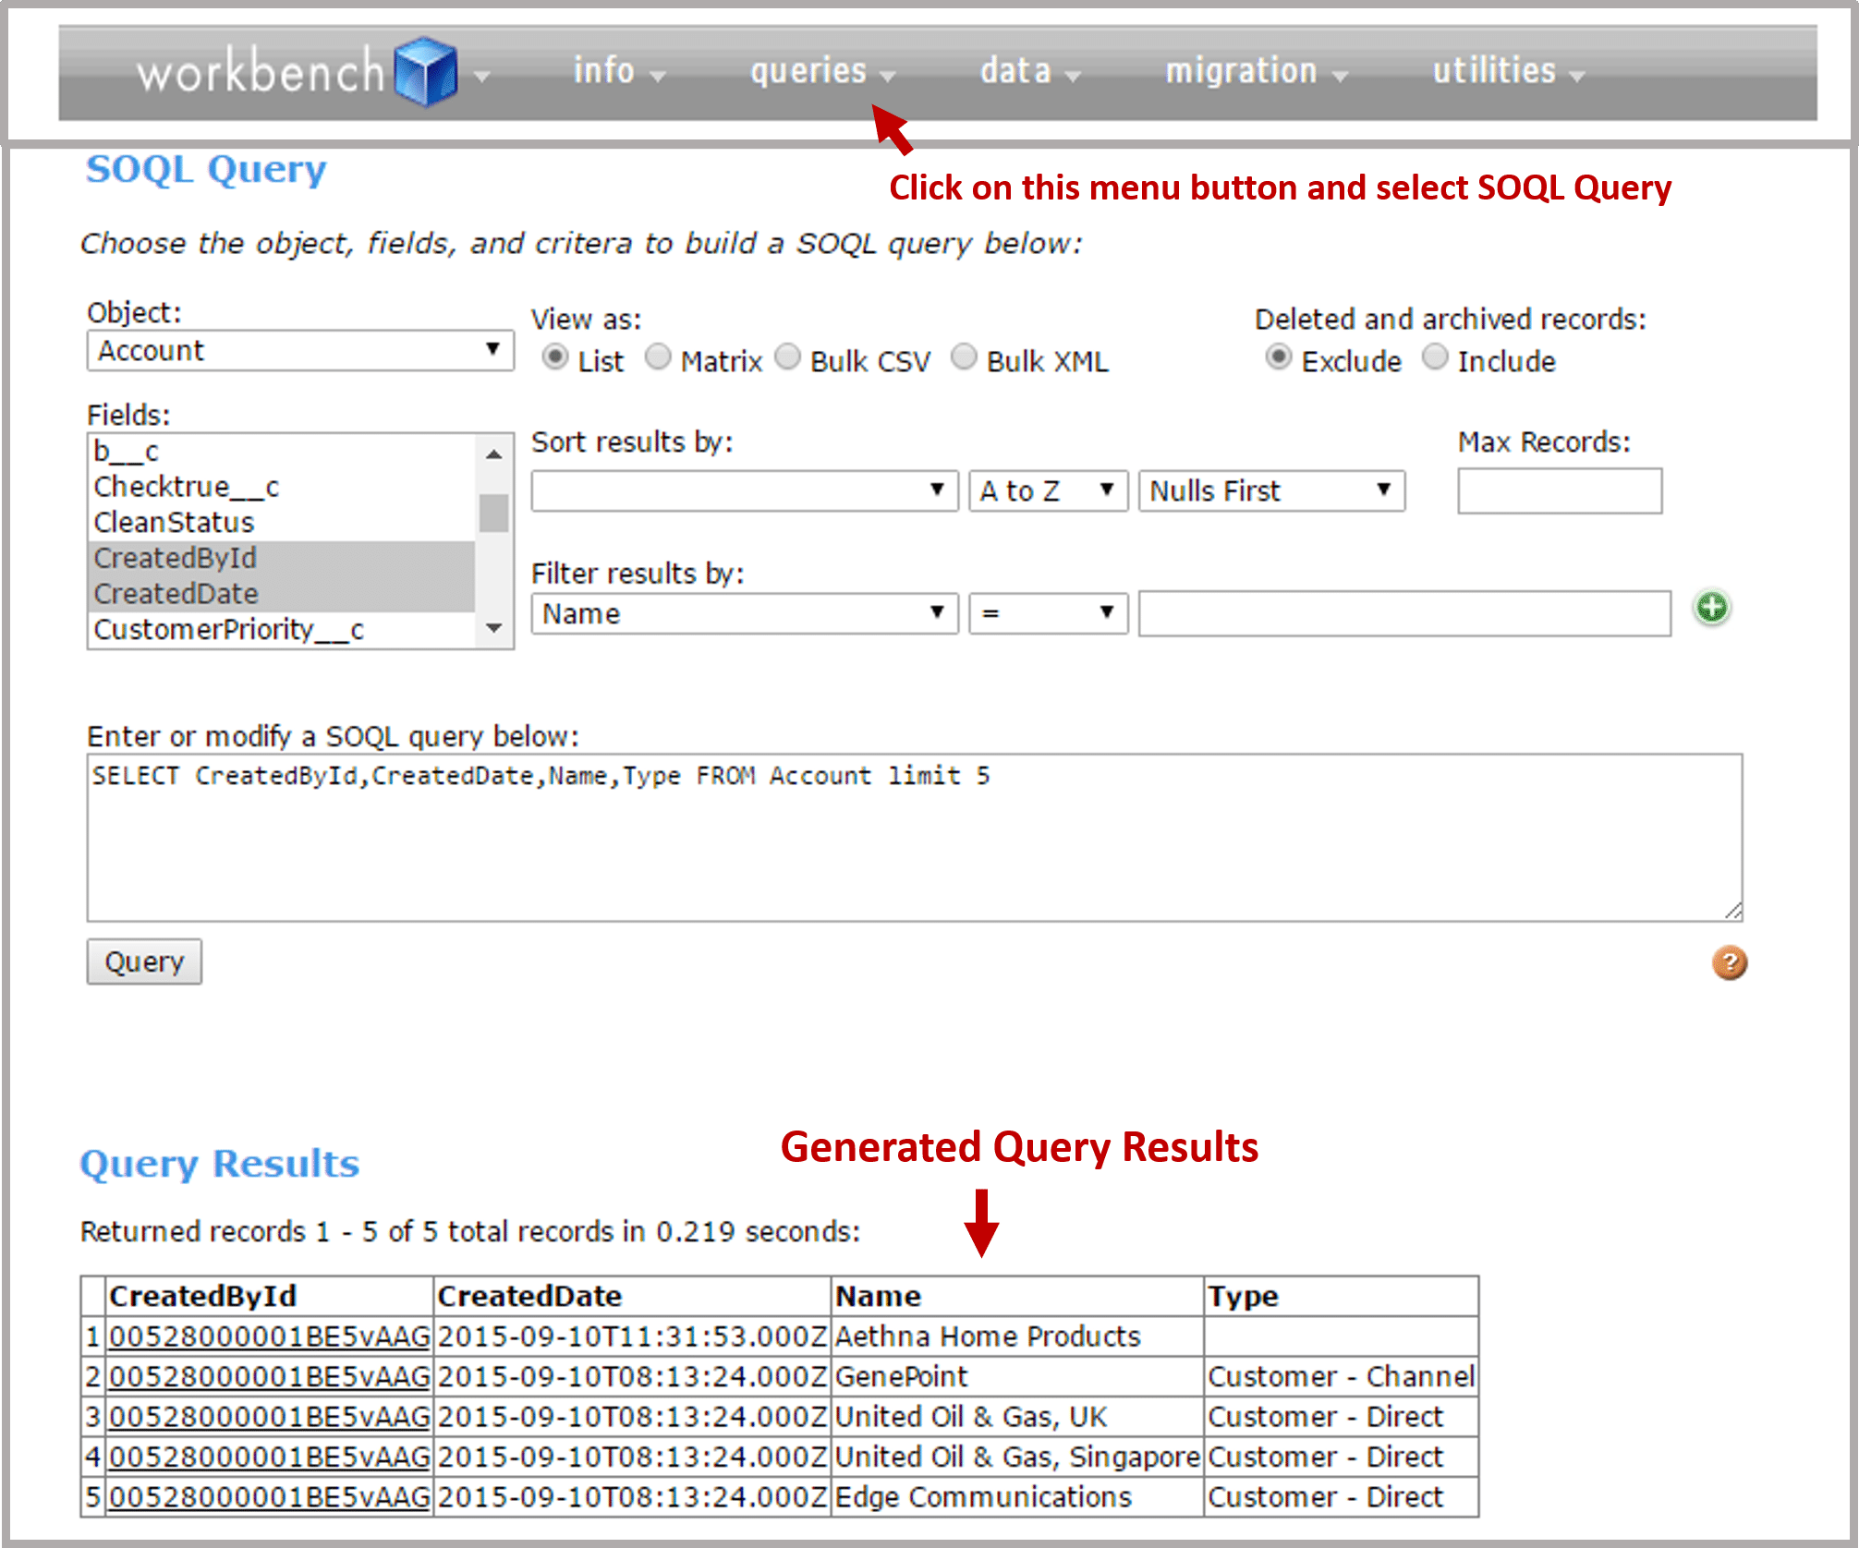Click the Fields list scrollbar thumb

[494, 513]
